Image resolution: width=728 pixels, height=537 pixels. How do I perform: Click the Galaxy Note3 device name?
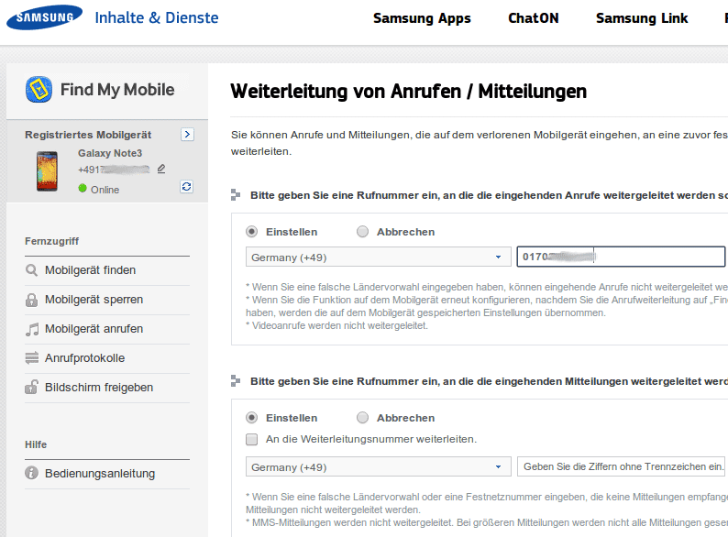110,153
